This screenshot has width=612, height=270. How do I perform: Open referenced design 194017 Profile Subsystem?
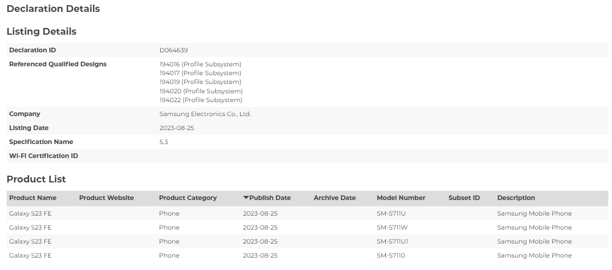(x=200, y=73)
